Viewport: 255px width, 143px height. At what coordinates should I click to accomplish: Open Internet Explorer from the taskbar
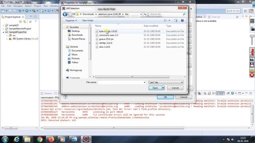[17, 139]
